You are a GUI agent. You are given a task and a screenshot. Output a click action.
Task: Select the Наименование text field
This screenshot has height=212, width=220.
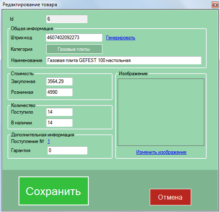click(124, 61)
